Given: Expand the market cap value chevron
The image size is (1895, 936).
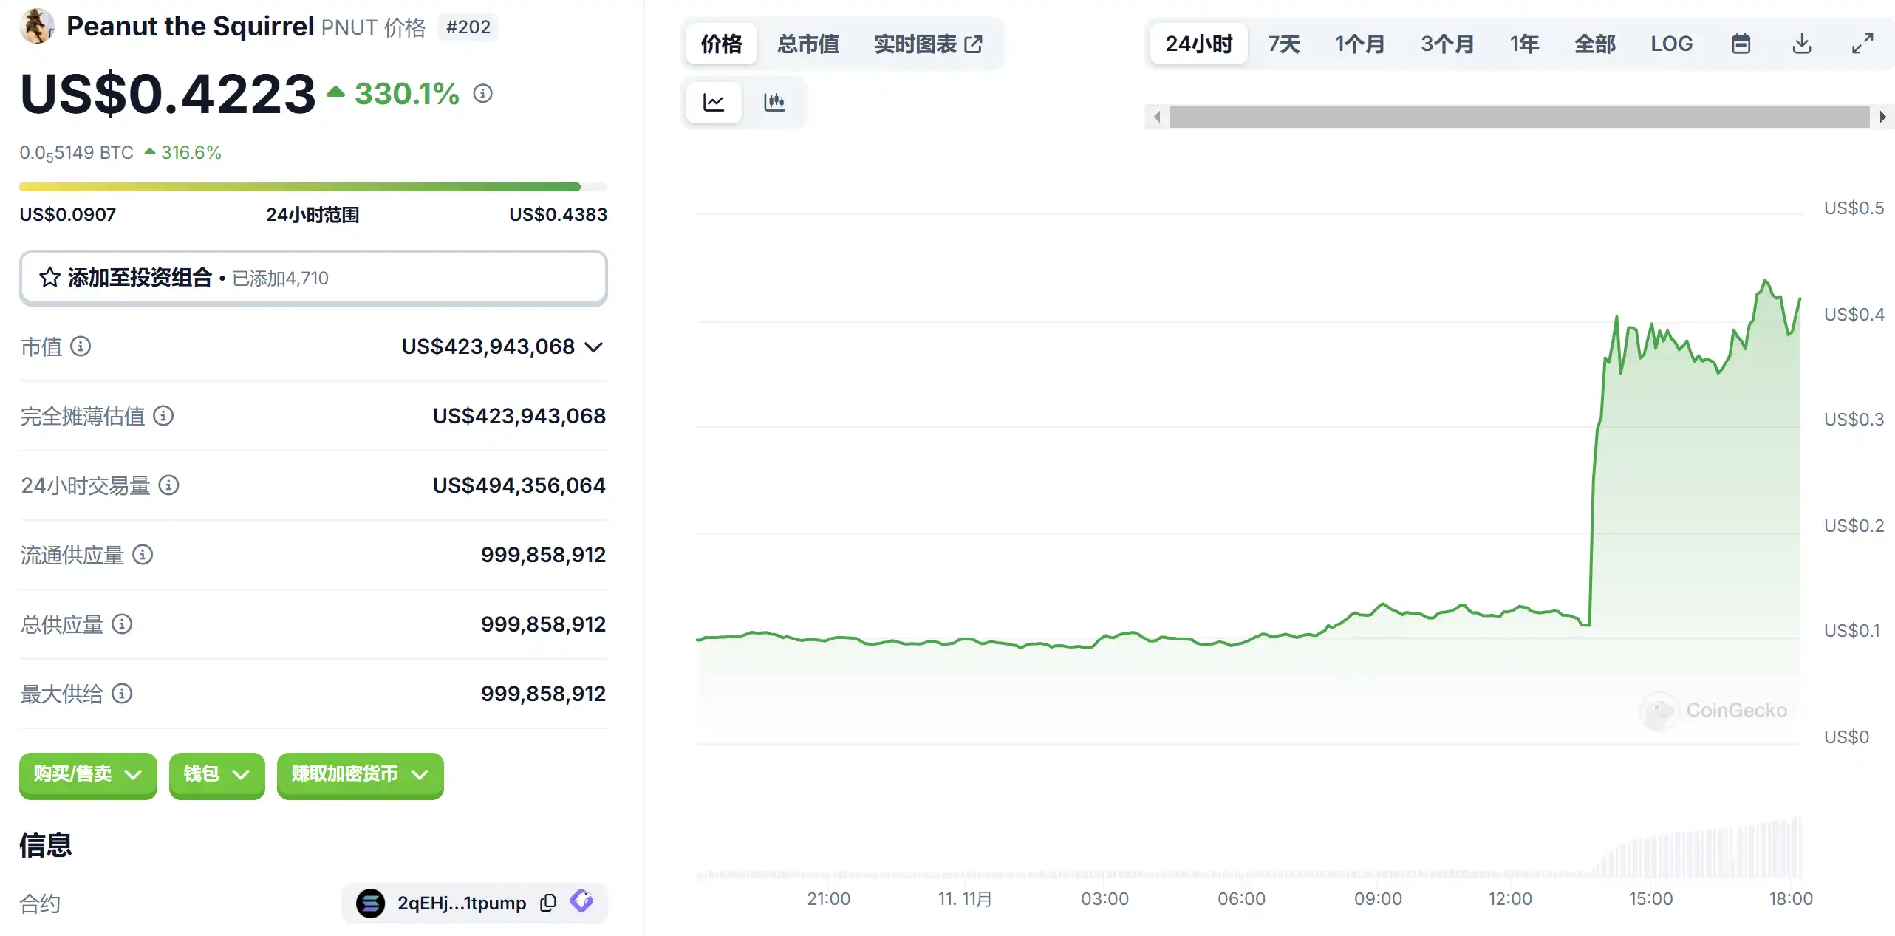Looking at the screenshot, I should [x=593, y=346].
